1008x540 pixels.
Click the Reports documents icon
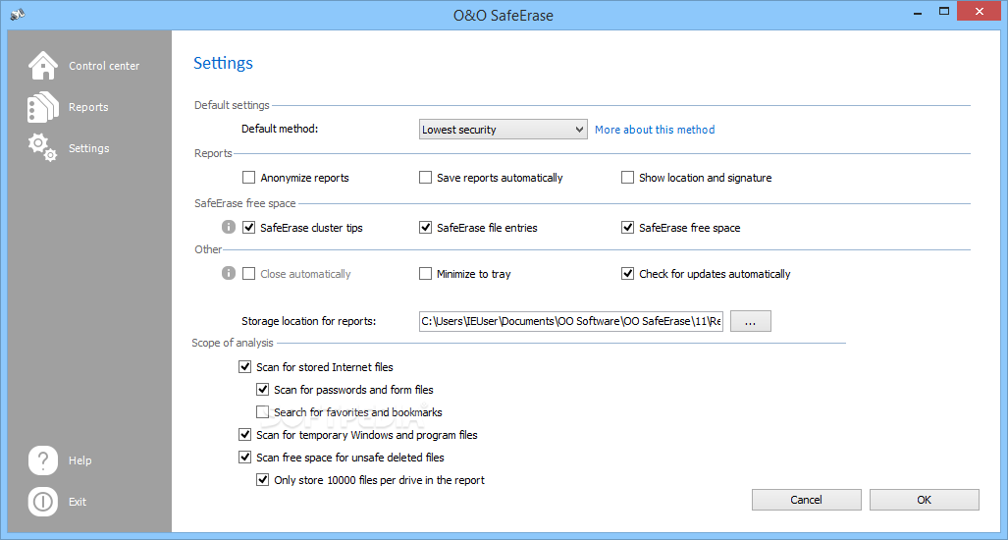tap(43, 107)
